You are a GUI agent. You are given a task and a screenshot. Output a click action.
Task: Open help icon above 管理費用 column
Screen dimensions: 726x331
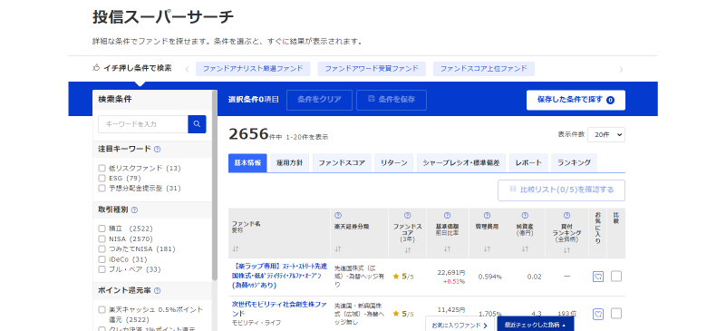[487, 215]
